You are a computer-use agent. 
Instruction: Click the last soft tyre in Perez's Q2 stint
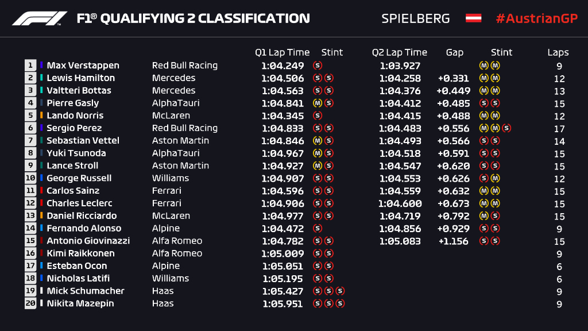coord(506,128)
